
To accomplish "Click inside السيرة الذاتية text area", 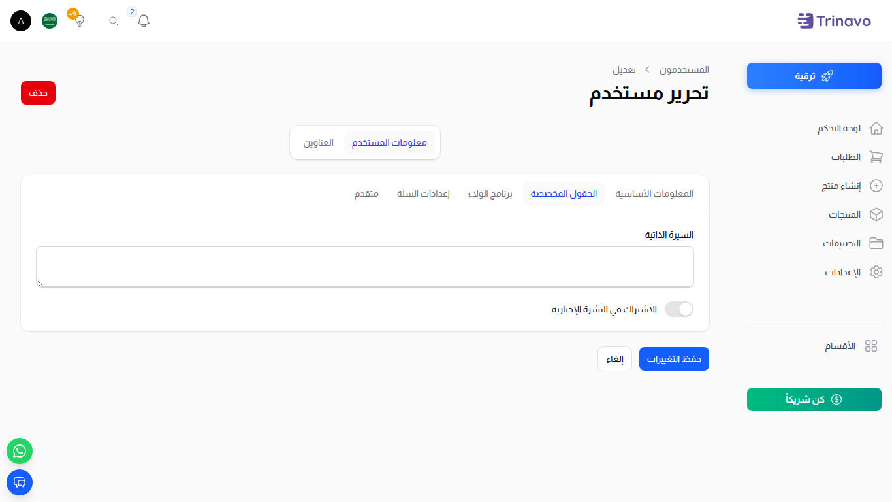I will coord(365,267).
